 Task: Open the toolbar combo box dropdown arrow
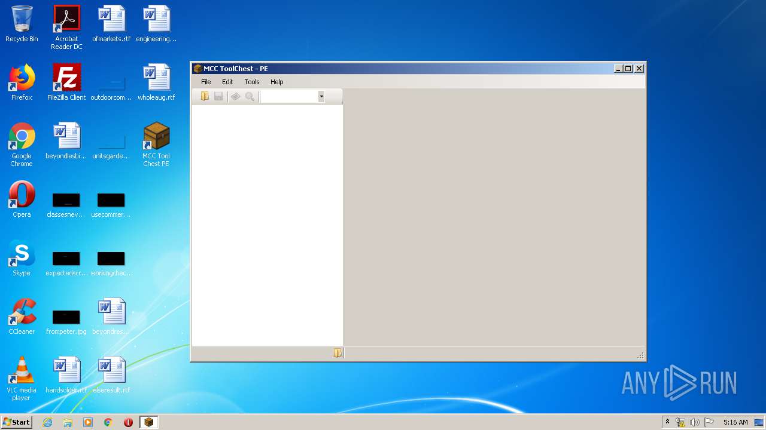coord(321,96)
